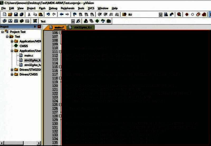Open the Test target selection dropdown
Viewport: 211px width, 146px height.
point(73,21)
